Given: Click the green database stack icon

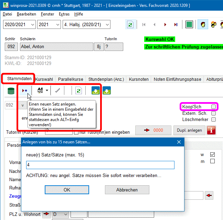Looking at the screenshot, I should pos(11,90).
